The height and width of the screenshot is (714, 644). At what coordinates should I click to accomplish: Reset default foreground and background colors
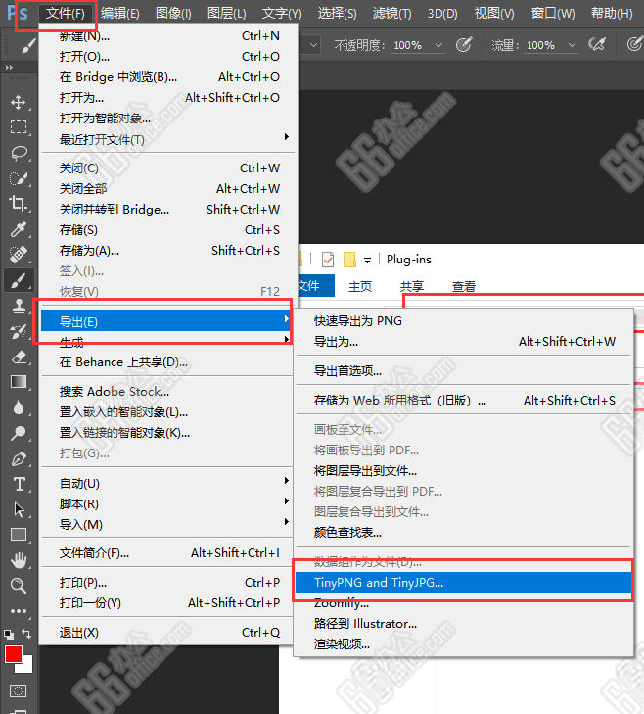click(x=9, y=634)
